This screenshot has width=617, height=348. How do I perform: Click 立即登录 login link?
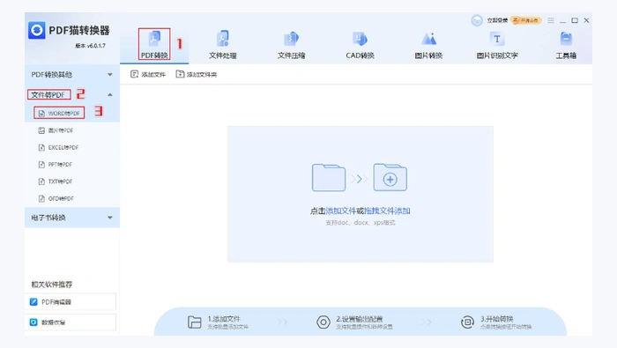(497, 20)
